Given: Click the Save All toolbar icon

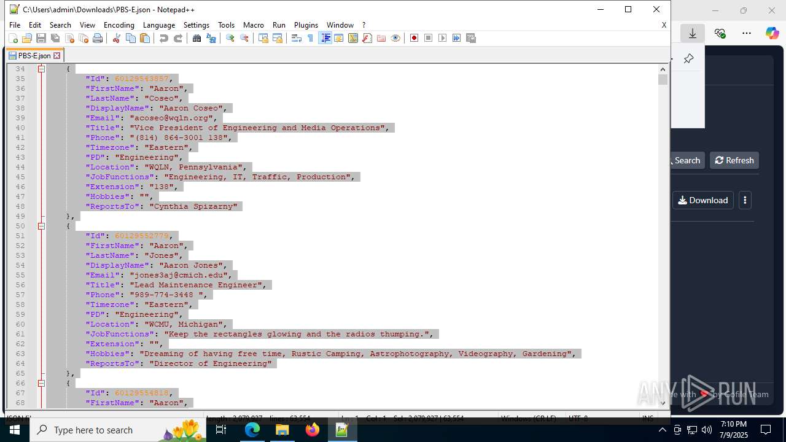Looking at the screenshot, I should [x=55, y=38].
